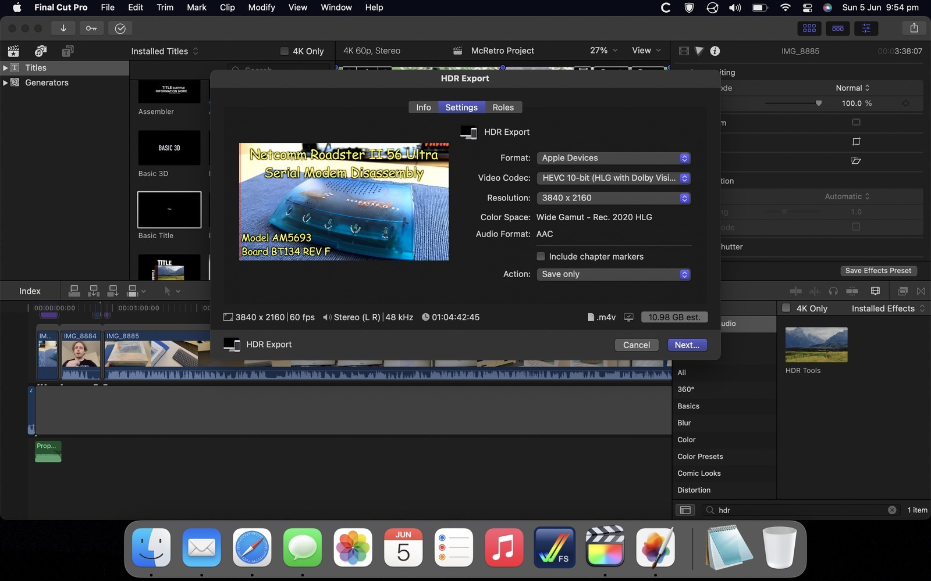Click the Connect clip to storyline icon
This screenshot has width=931, height=581.
[x=74, y=290]
